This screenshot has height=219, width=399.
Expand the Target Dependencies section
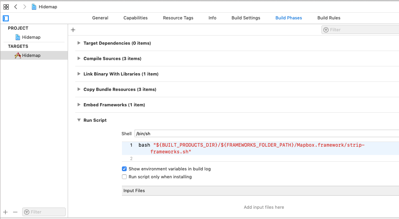pyautogui.click(x=79, y=43)
